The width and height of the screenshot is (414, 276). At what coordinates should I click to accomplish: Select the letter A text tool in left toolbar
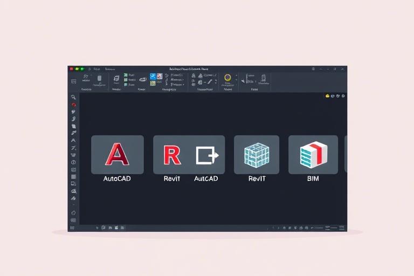click(73, 140)
